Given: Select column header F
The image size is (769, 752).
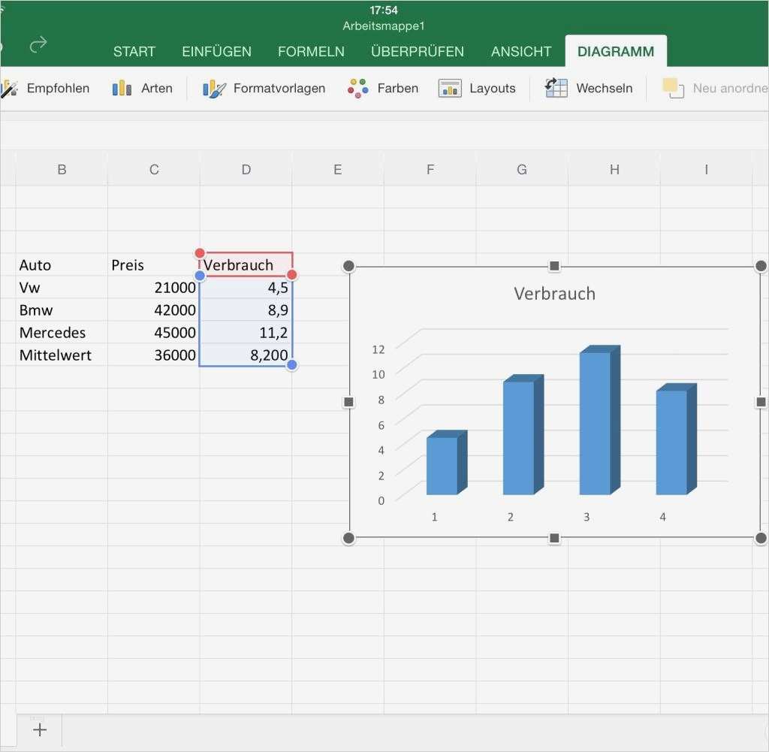Looking at the screenshot, I should (x=430, y=169).
